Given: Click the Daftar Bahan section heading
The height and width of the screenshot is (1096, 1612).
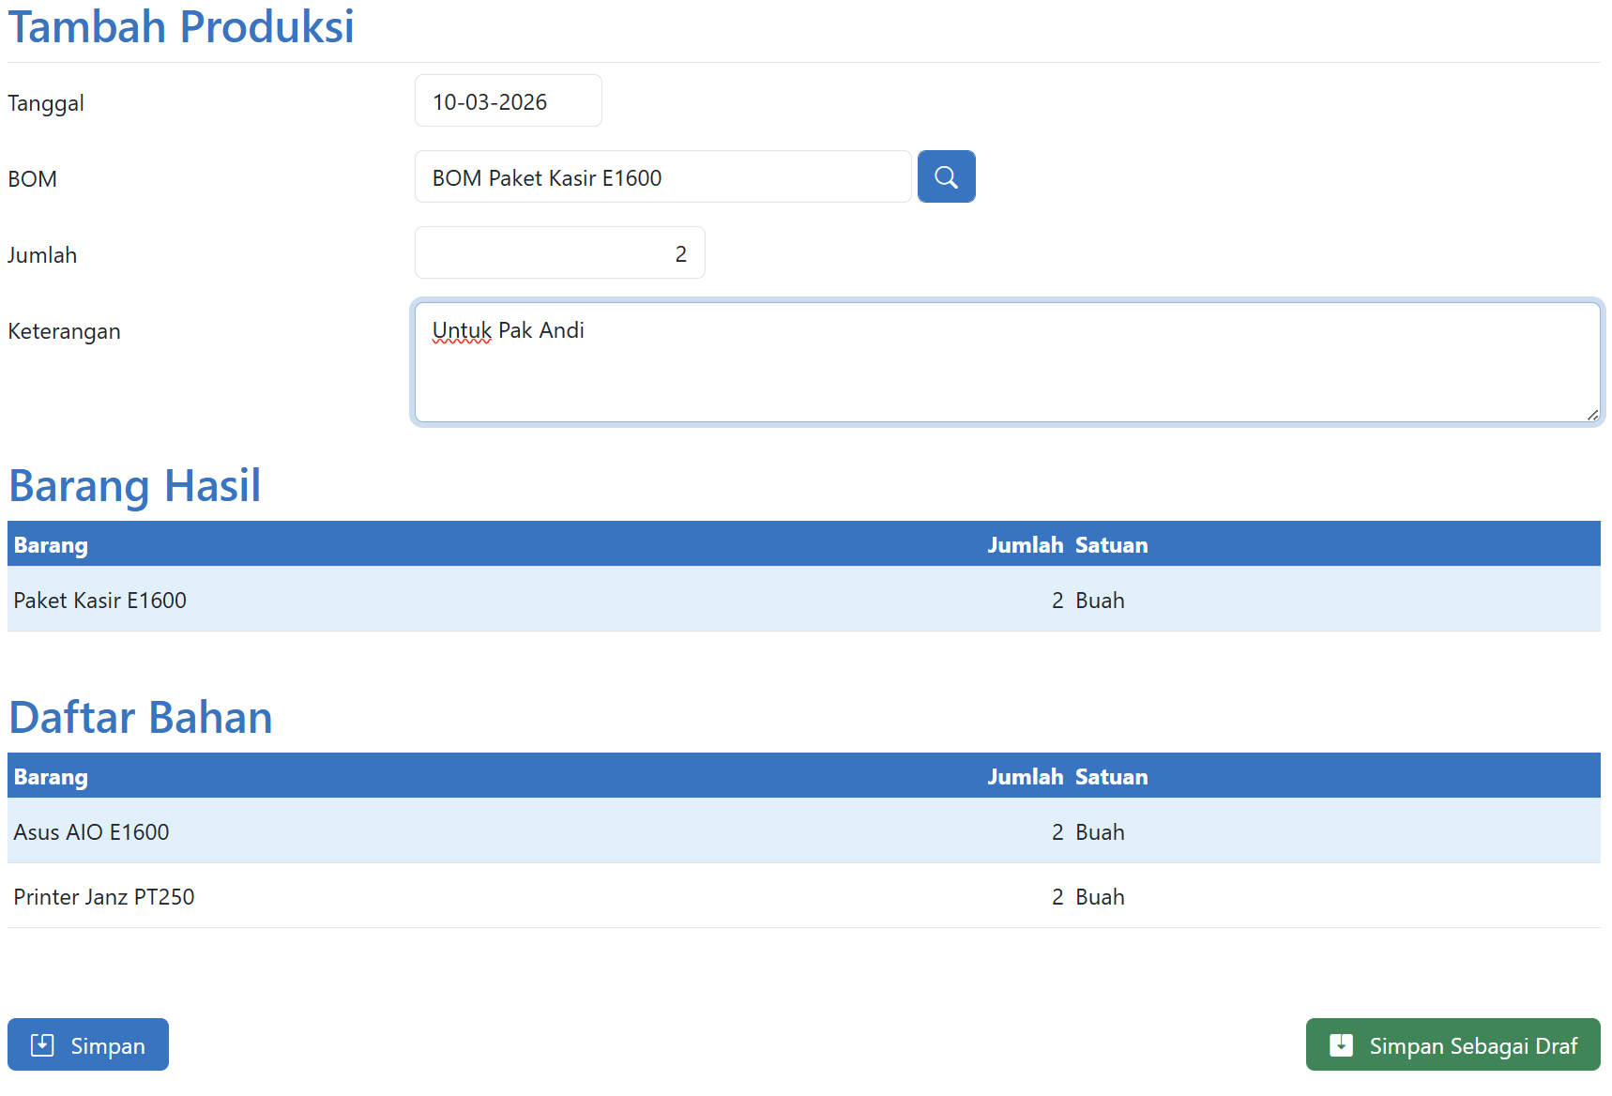Looking at the screenshot, I should 141,717.
